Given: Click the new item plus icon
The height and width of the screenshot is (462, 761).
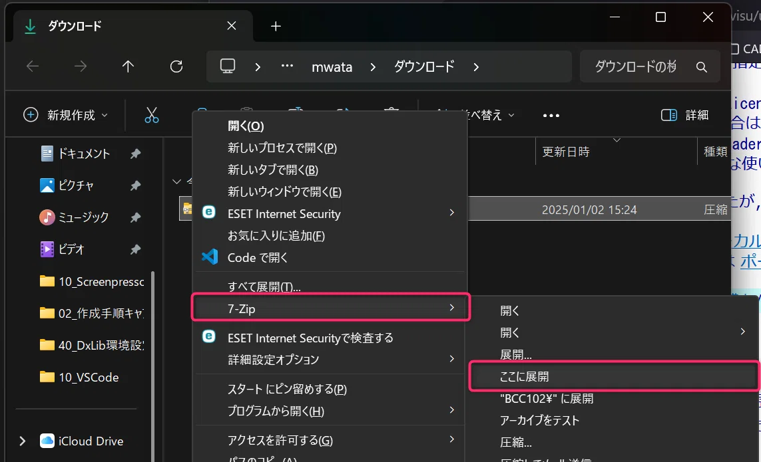Looking at the screenshot, I should (31, 115).
